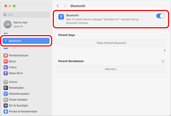Select Bluetooth in the sidebar

pyautogui.click(x=26, y=41)
